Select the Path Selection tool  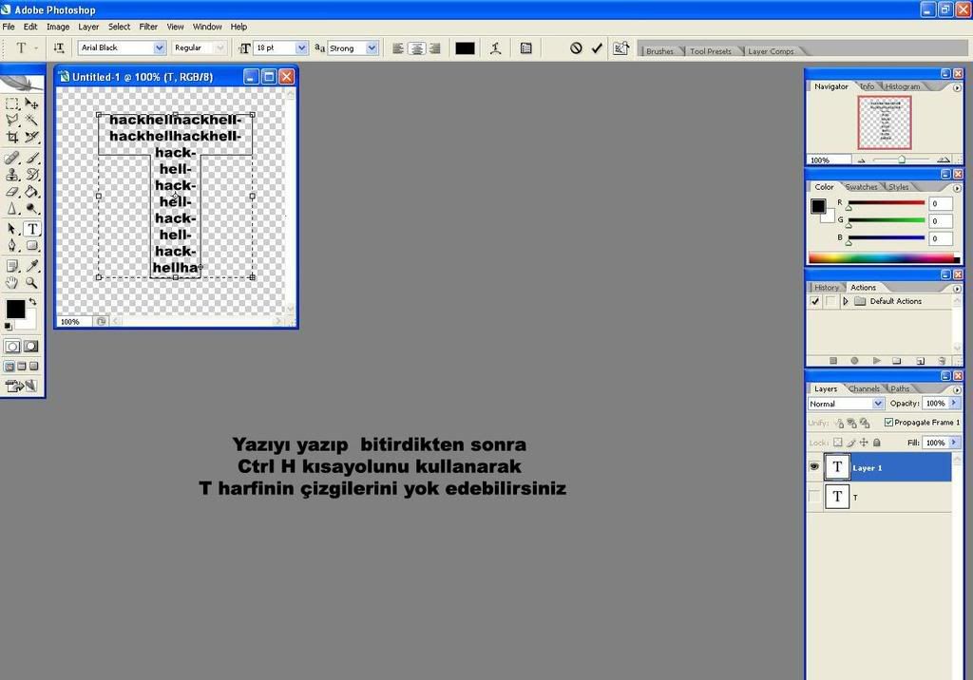coord(12,229)
